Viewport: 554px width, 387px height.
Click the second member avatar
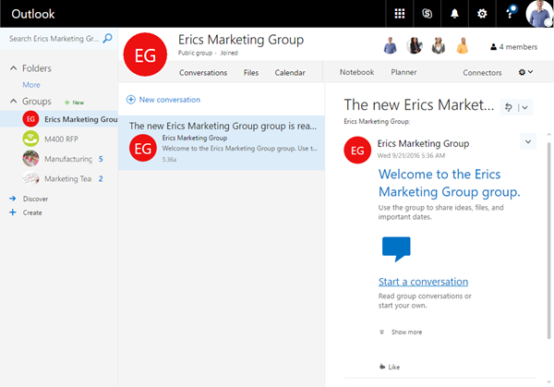415,45
